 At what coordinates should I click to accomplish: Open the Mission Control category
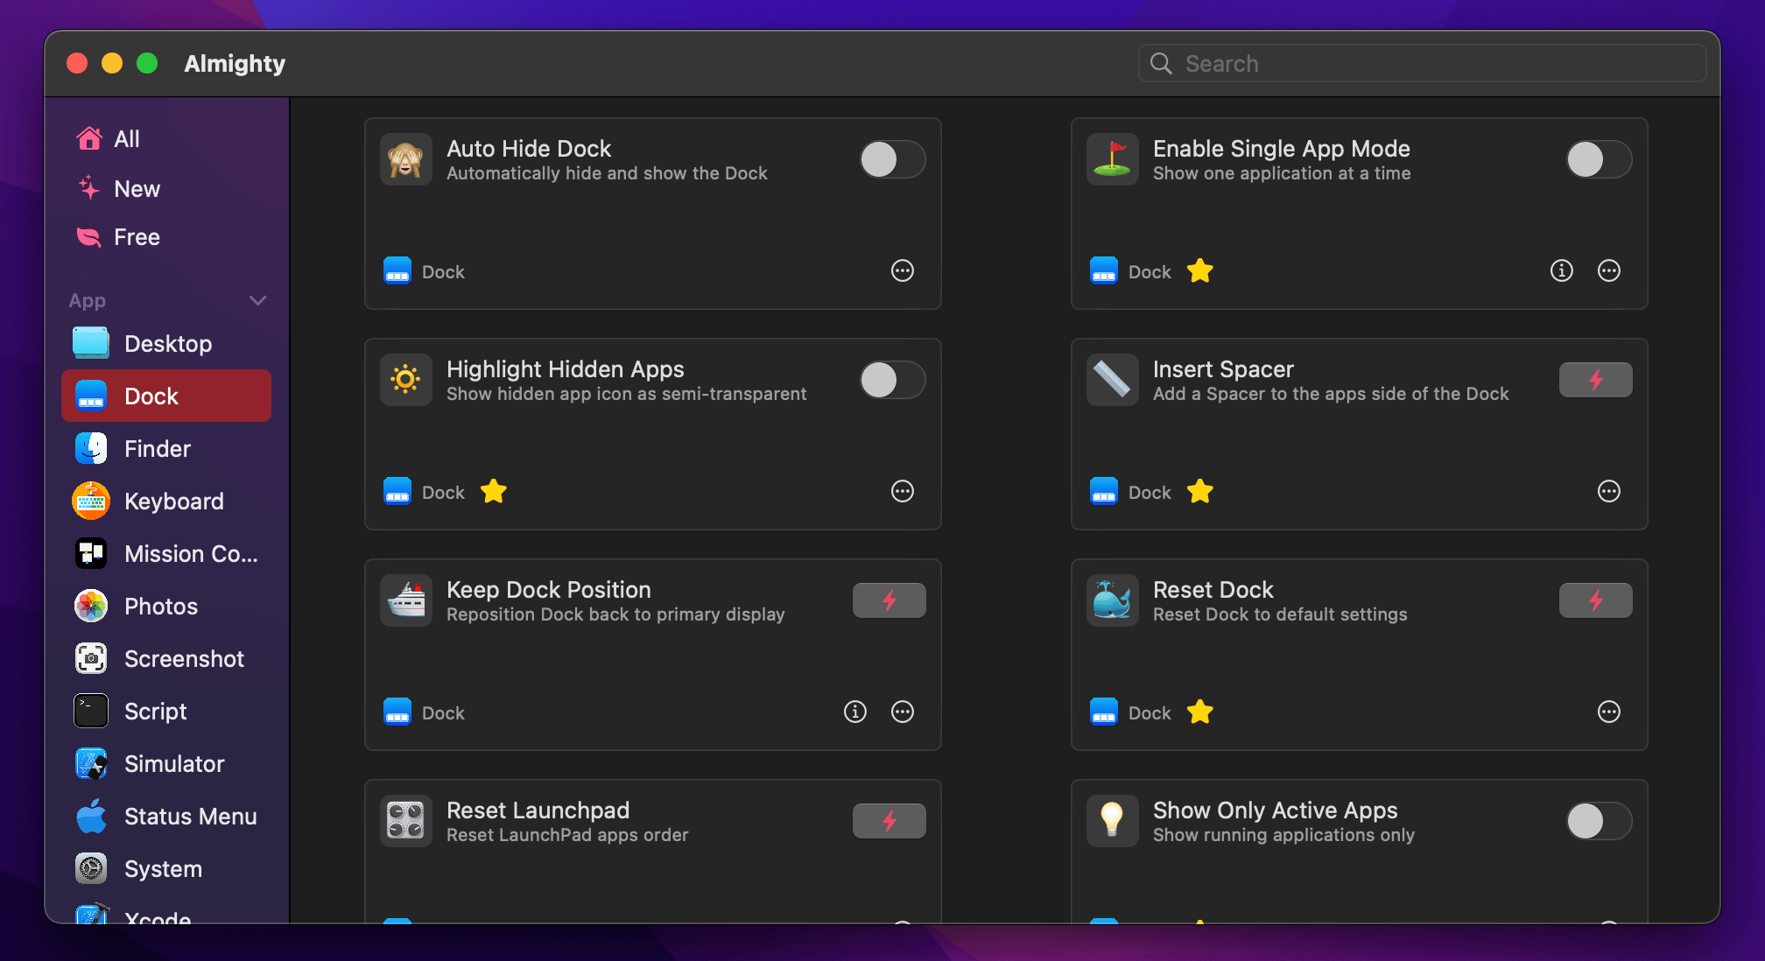(166, 553)
